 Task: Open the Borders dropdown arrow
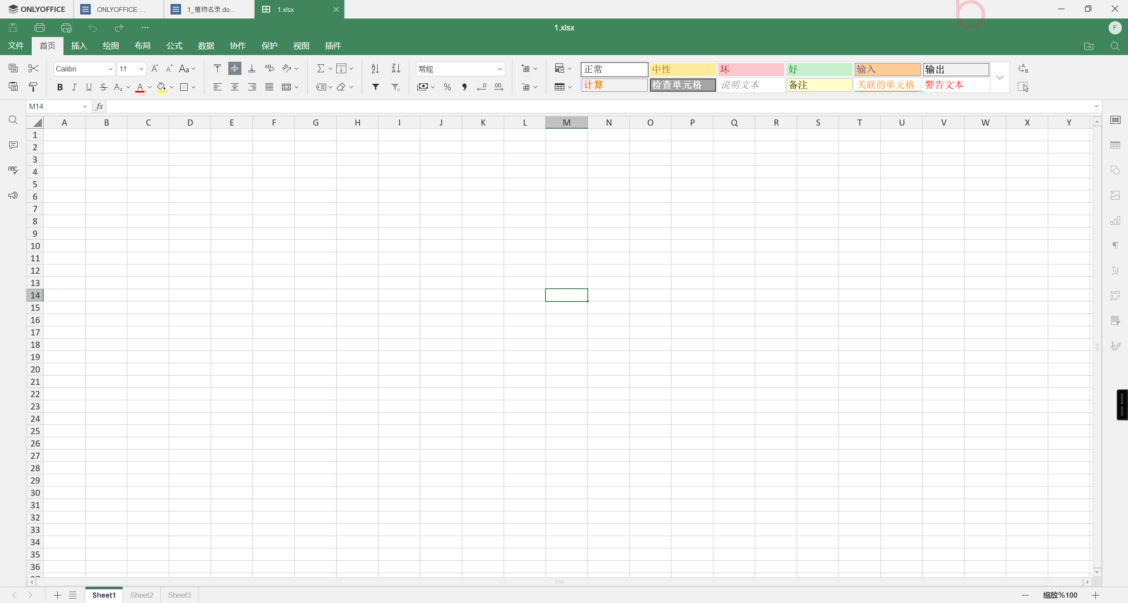193,87
